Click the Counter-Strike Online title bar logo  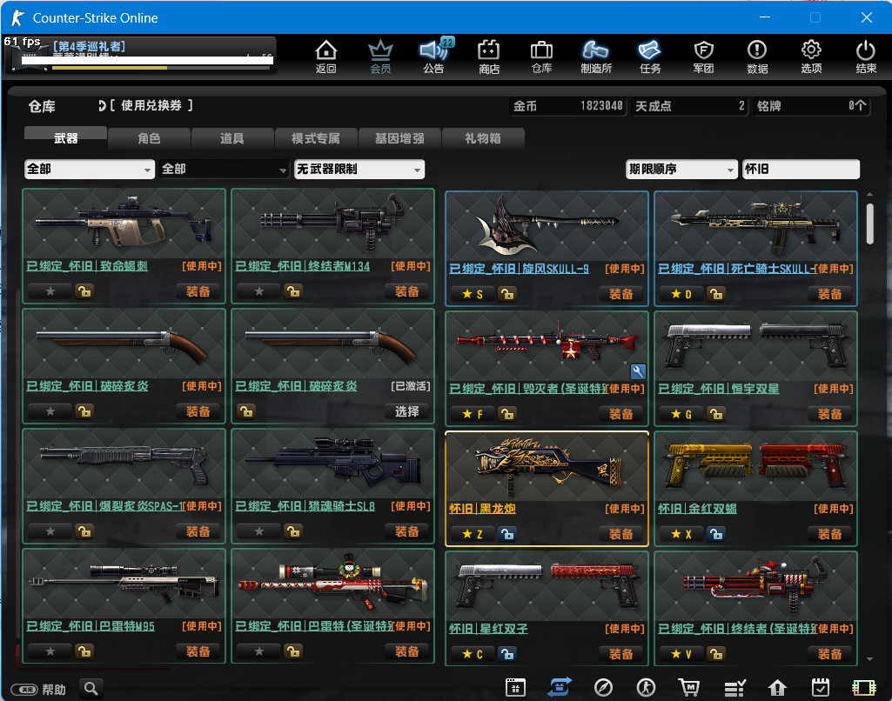pyautogui.click(x=17, y=17)
